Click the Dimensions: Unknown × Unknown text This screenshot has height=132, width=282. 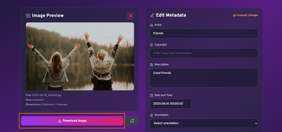click(47, 104)
